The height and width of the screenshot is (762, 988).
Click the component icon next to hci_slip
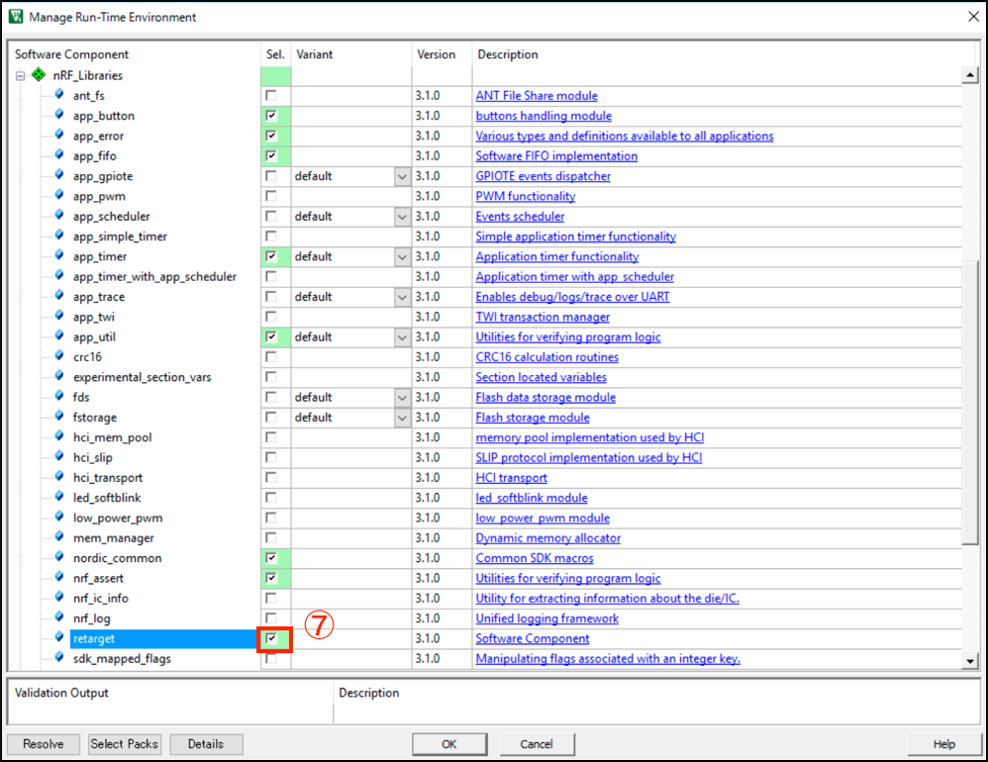[58, 457]
